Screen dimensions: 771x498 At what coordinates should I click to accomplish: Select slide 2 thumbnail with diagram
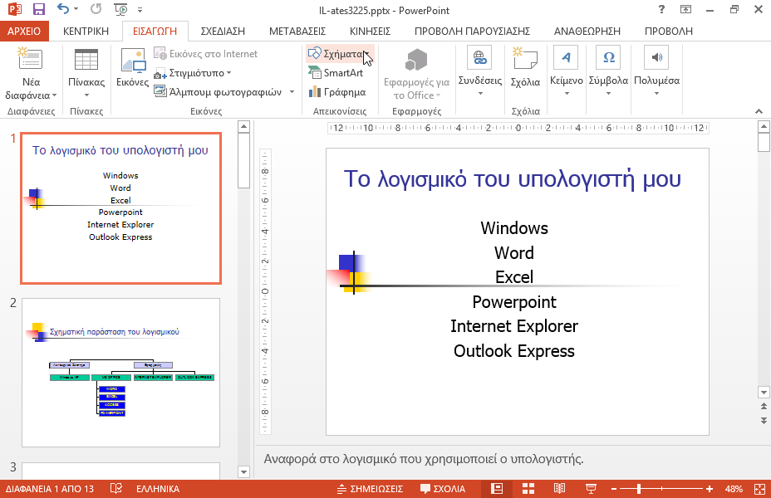tap(121, 373)
